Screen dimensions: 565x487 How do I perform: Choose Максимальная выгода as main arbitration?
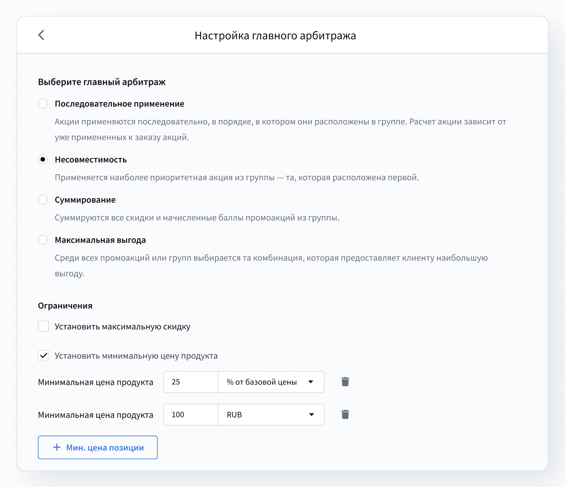[43, 240]
